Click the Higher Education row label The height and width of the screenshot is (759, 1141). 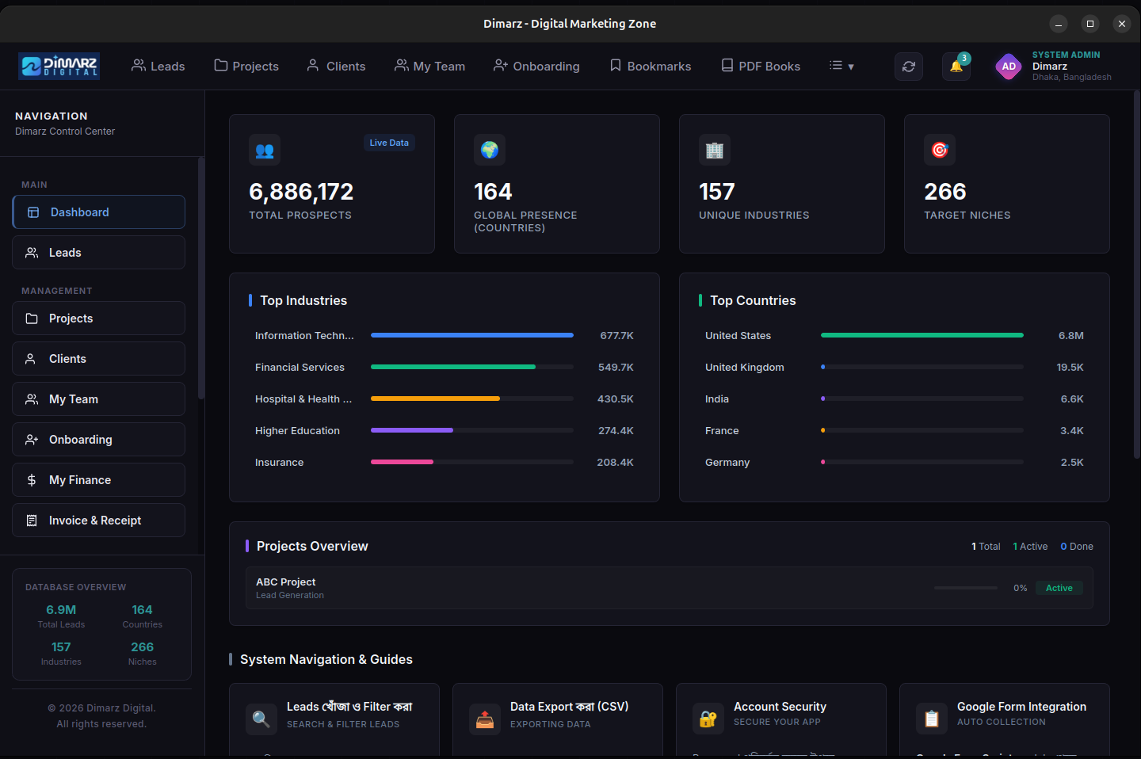coord(297,430)
